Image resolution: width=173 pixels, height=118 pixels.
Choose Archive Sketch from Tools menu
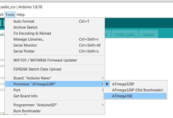click(25, 27)
